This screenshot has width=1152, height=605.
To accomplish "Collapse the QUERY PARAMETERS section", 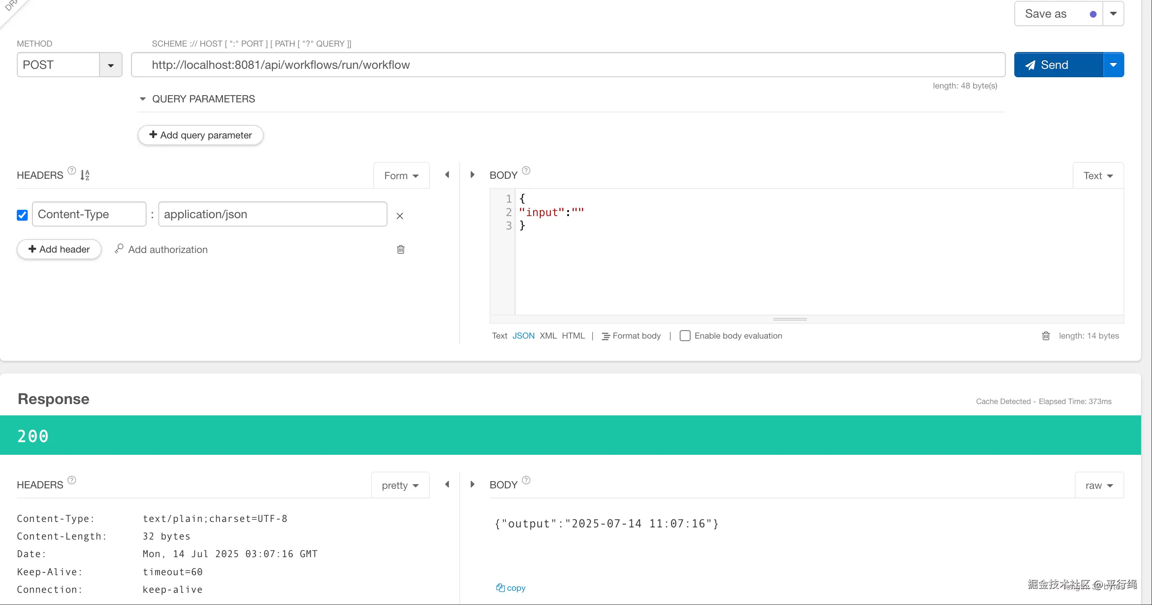I will (x=143, y=99).
